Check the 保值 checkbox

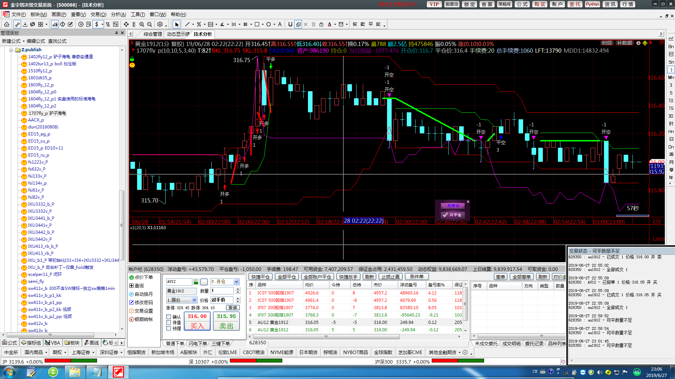[x=169, y=323]
